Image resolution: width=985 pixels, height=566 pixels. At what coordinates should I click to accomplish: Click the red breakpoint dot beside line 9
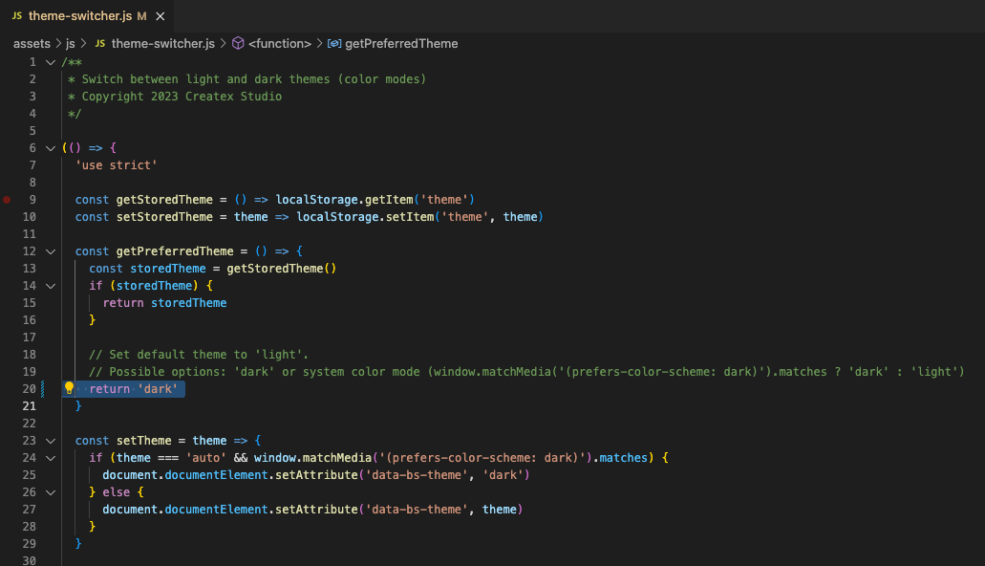coord(7,199)
